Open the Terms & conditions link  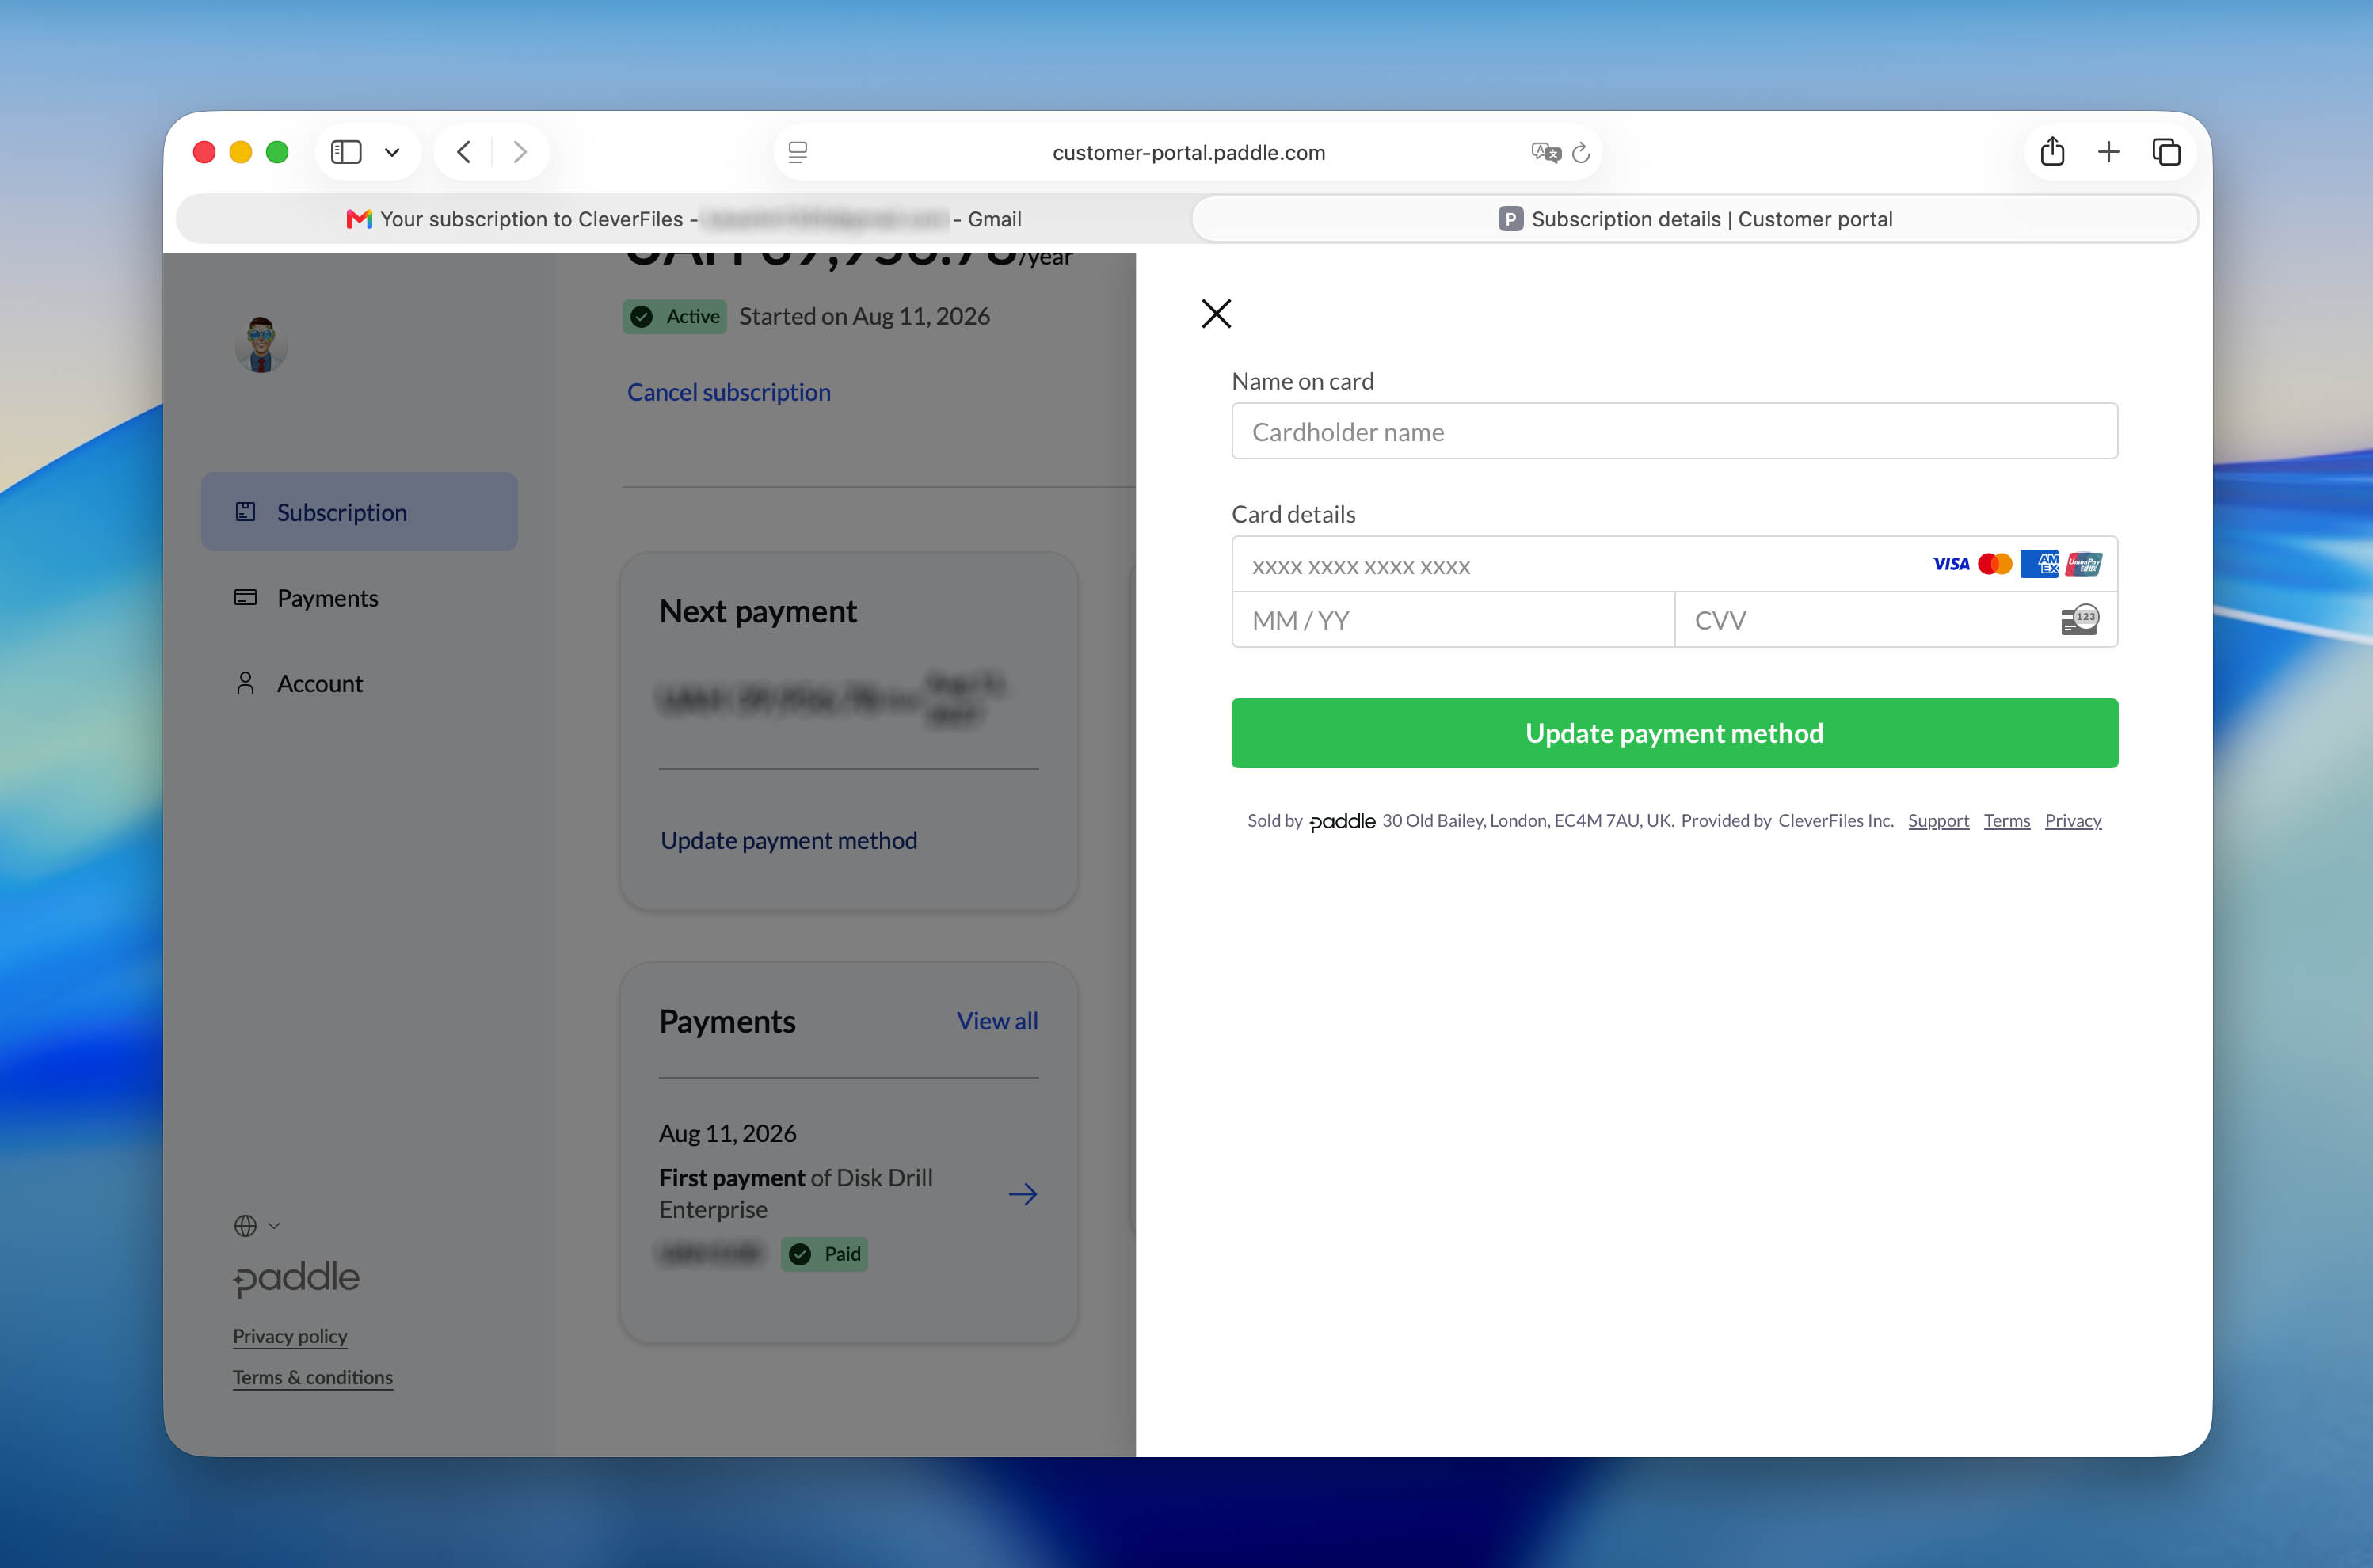click(312, 1378)
